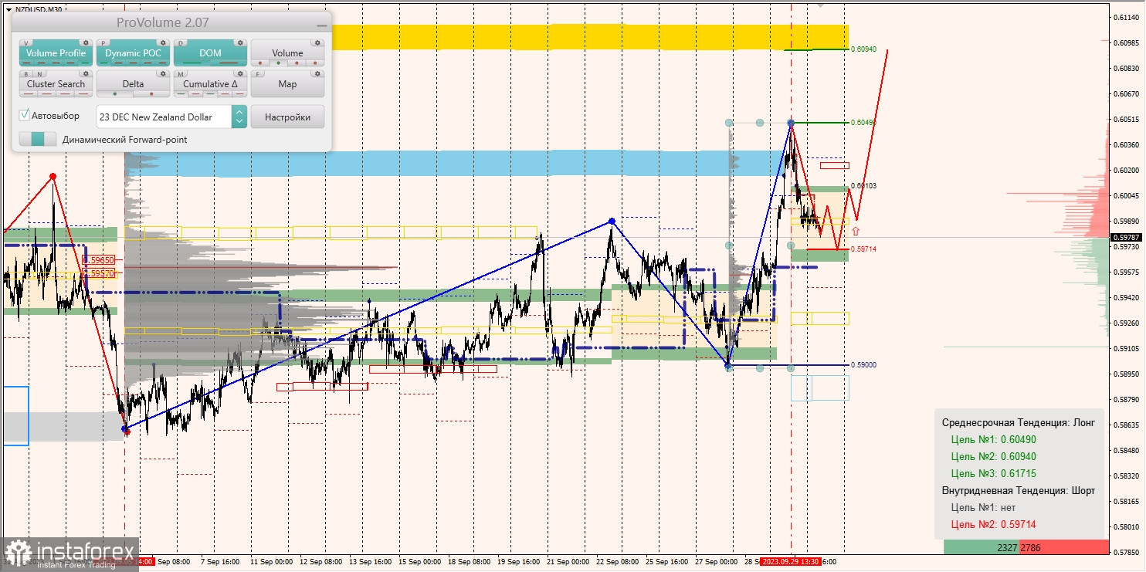Open Dynamic POC gear settings
Viewport: 1146px width, 572px height.
point(163,42)
